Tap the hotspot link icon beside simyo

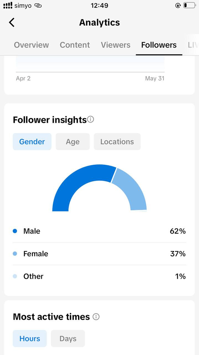tap(38, 6)
